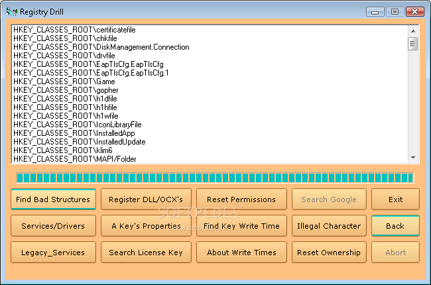Minimize the Registry Drill window

pos(375,12)
